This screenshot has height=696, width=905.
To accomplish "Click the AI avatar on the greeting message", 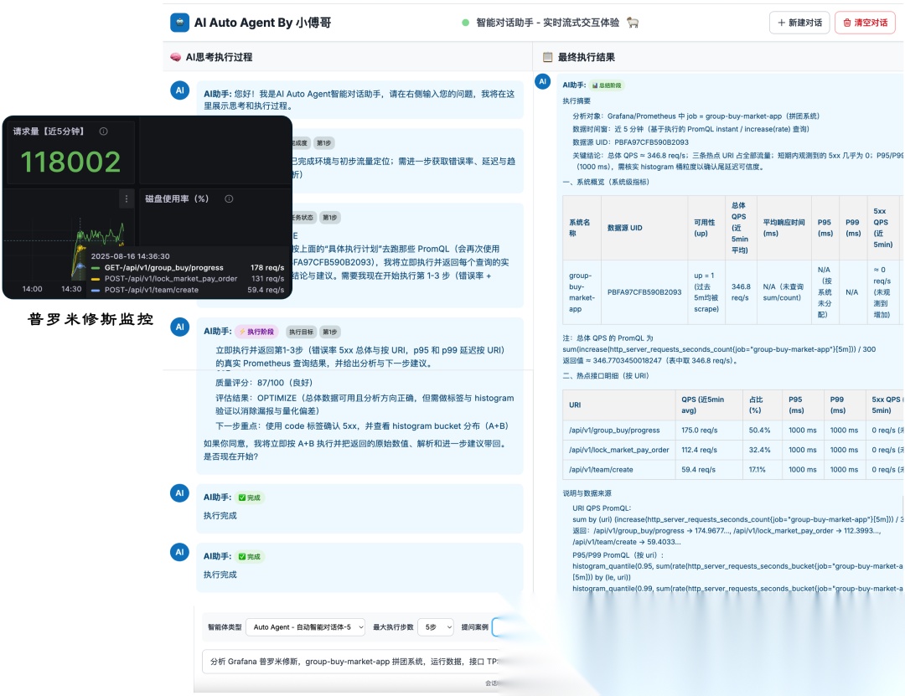I will pyautogui.click(x=180, y=90).
